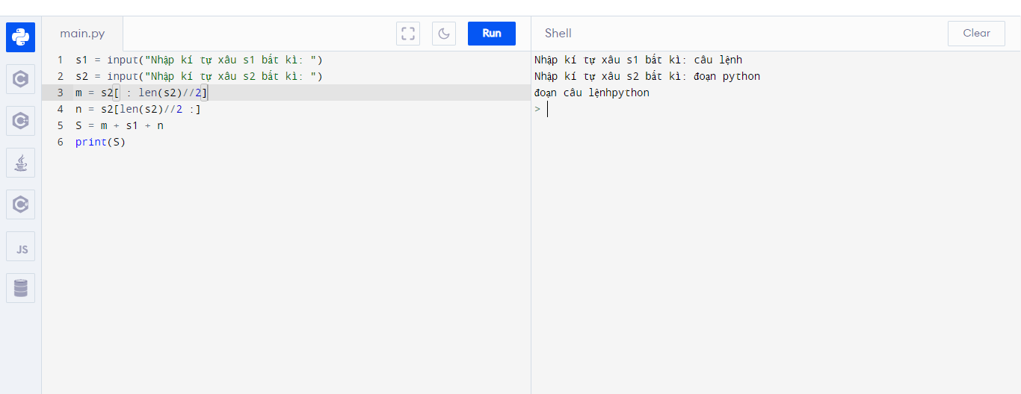Choose the Java coffee cup icon
Viewport: 1021px width, 394px height.
pyautogui.click(x=21, y=162)
